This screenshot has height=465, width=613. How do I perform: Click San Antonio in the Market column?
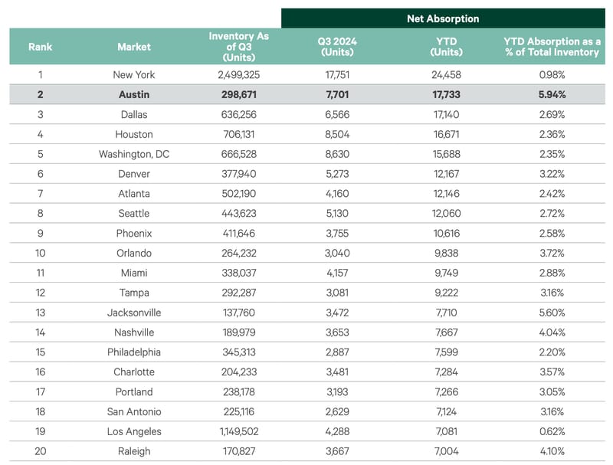coord(133,412)
